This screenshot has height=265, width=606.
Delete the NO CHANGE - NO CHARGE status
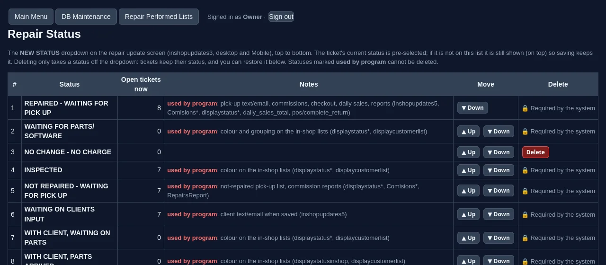click(x=535, y=152)
